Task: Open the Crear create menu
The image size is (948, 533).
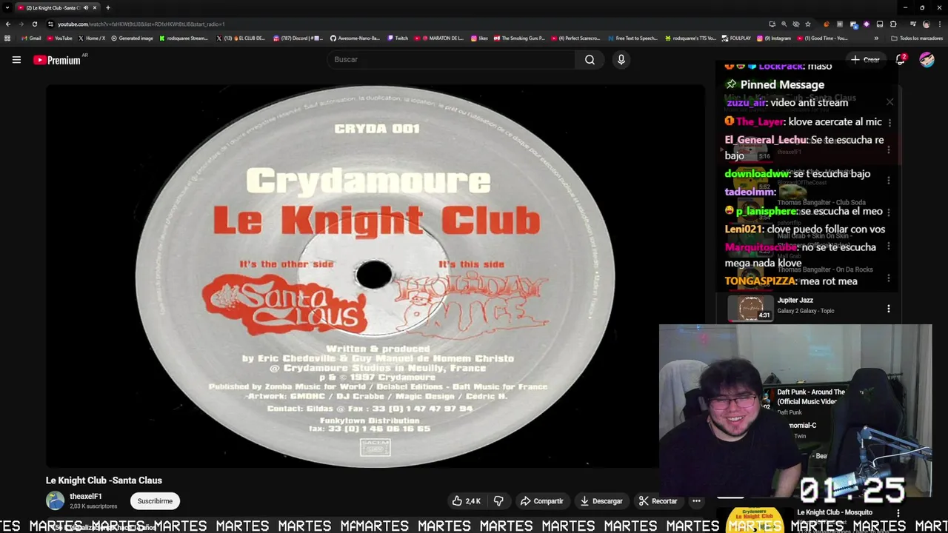Action: pyautogui.click(x=865, y=60)
